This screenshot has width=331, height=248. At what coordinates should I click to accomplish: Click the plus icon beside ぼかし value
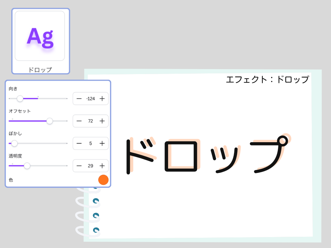[x=102, y=143]
